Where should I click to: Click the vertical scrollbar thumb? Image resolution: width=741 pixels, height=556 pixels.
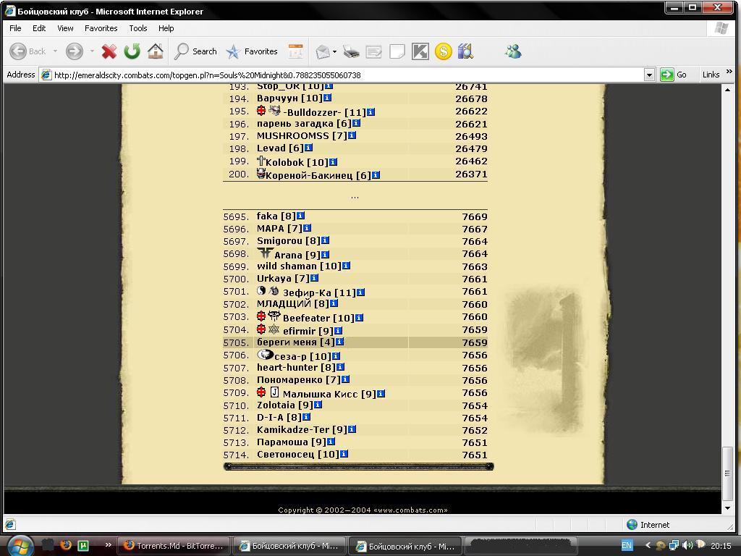[728, 473]
